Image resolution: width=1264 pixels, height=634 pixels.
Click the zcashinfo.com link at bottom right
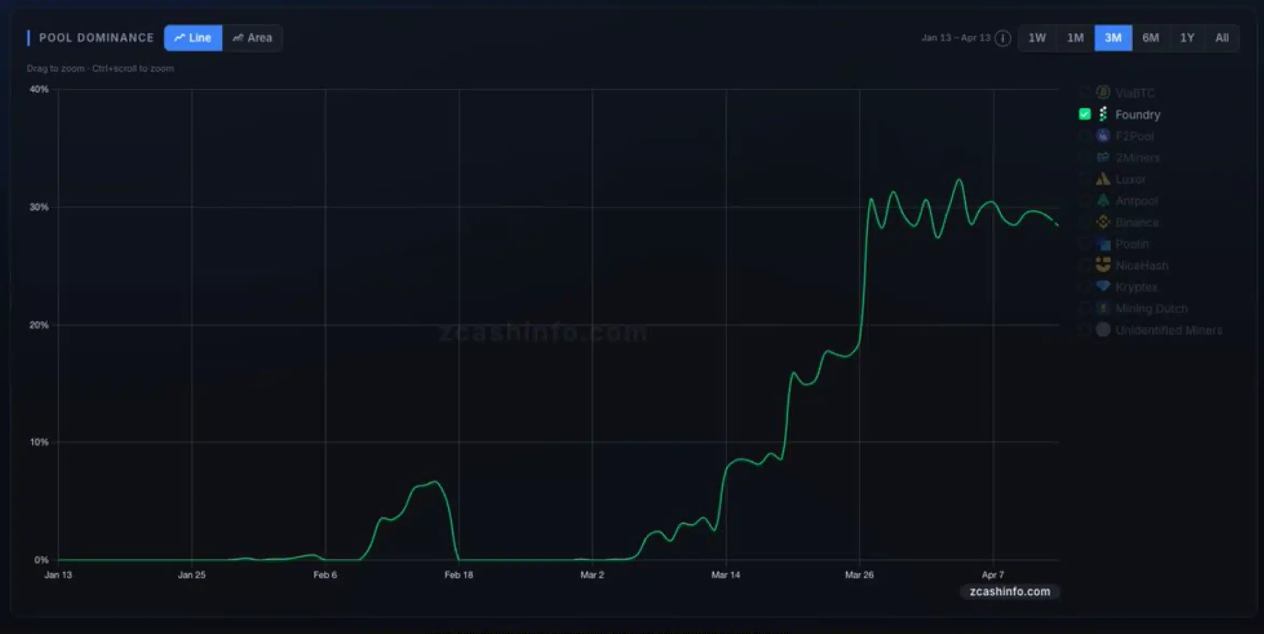pyautogui.click(x=1010, y=591)
